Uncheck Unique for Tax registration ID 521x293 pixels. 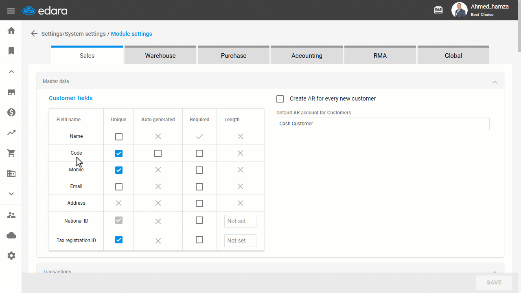pyautogui.click(x=119, y=240)
